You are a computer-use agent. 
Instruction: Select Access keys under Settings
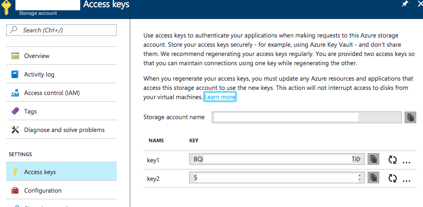coord(62,172)
